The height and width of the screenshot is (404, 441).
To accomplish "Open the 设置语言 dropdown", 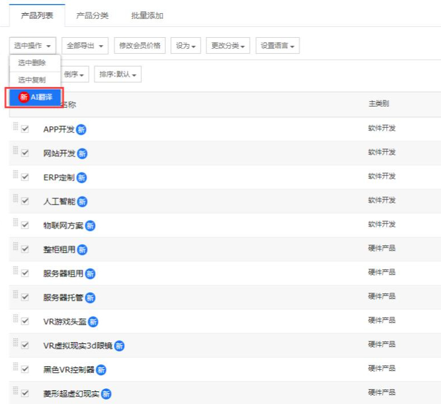I will 277,46.
